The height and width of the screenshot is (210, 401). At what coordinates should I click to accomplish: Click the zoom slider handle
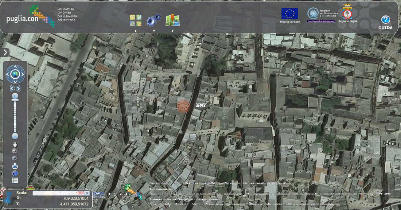(15, 101)
